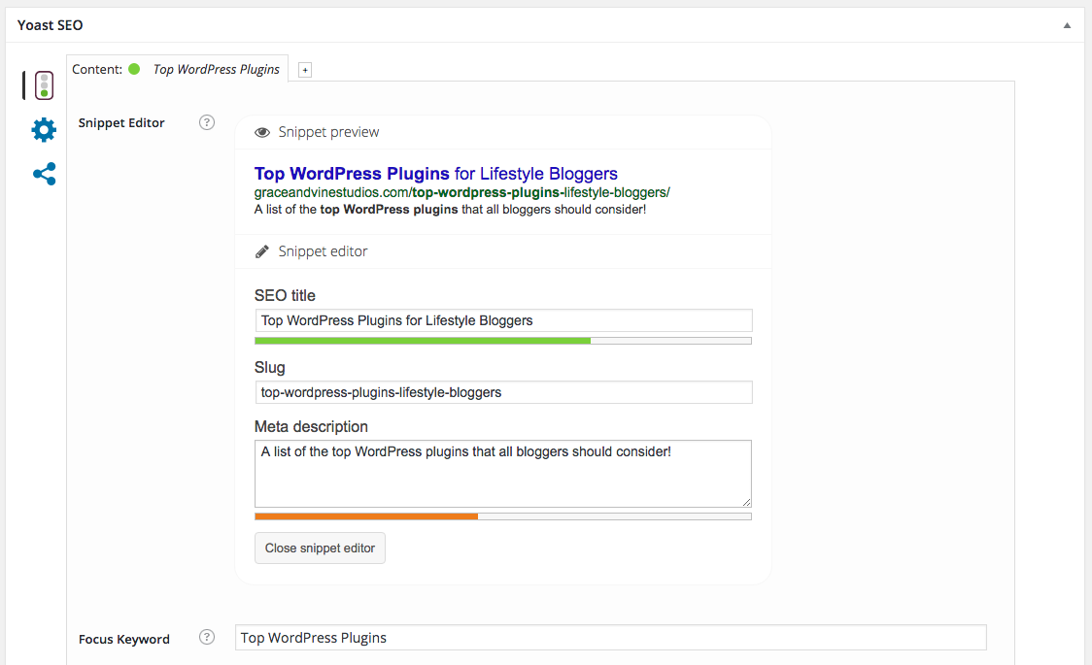Click the green SEO title length bar

423,341
